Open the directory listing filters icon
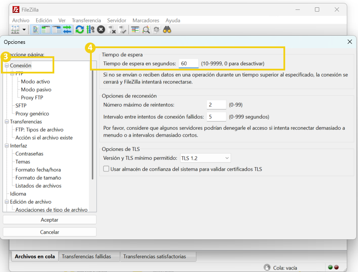This screenshot has width=358, height=272. click(135, 30)
